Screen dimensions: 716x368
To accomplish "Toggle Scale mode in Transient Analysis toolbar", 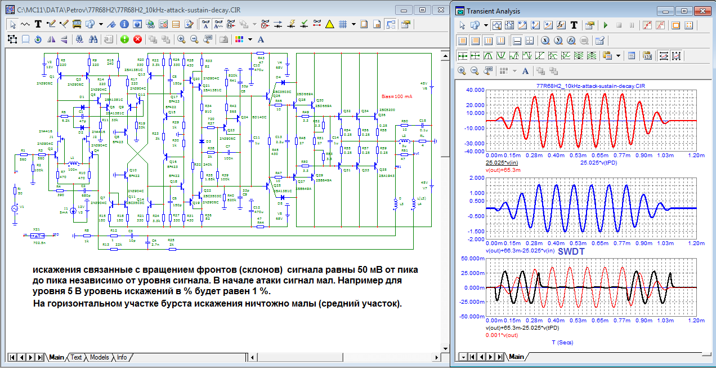I will coord(497,25).
